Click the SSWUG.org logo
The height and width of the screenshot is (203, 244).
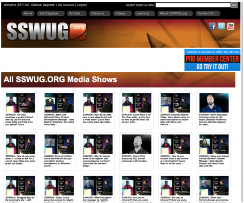point(46,31)
